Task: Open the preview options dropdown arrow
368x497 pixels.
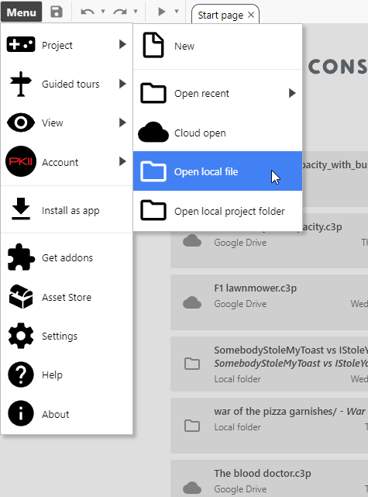Action: click(177, 12)
